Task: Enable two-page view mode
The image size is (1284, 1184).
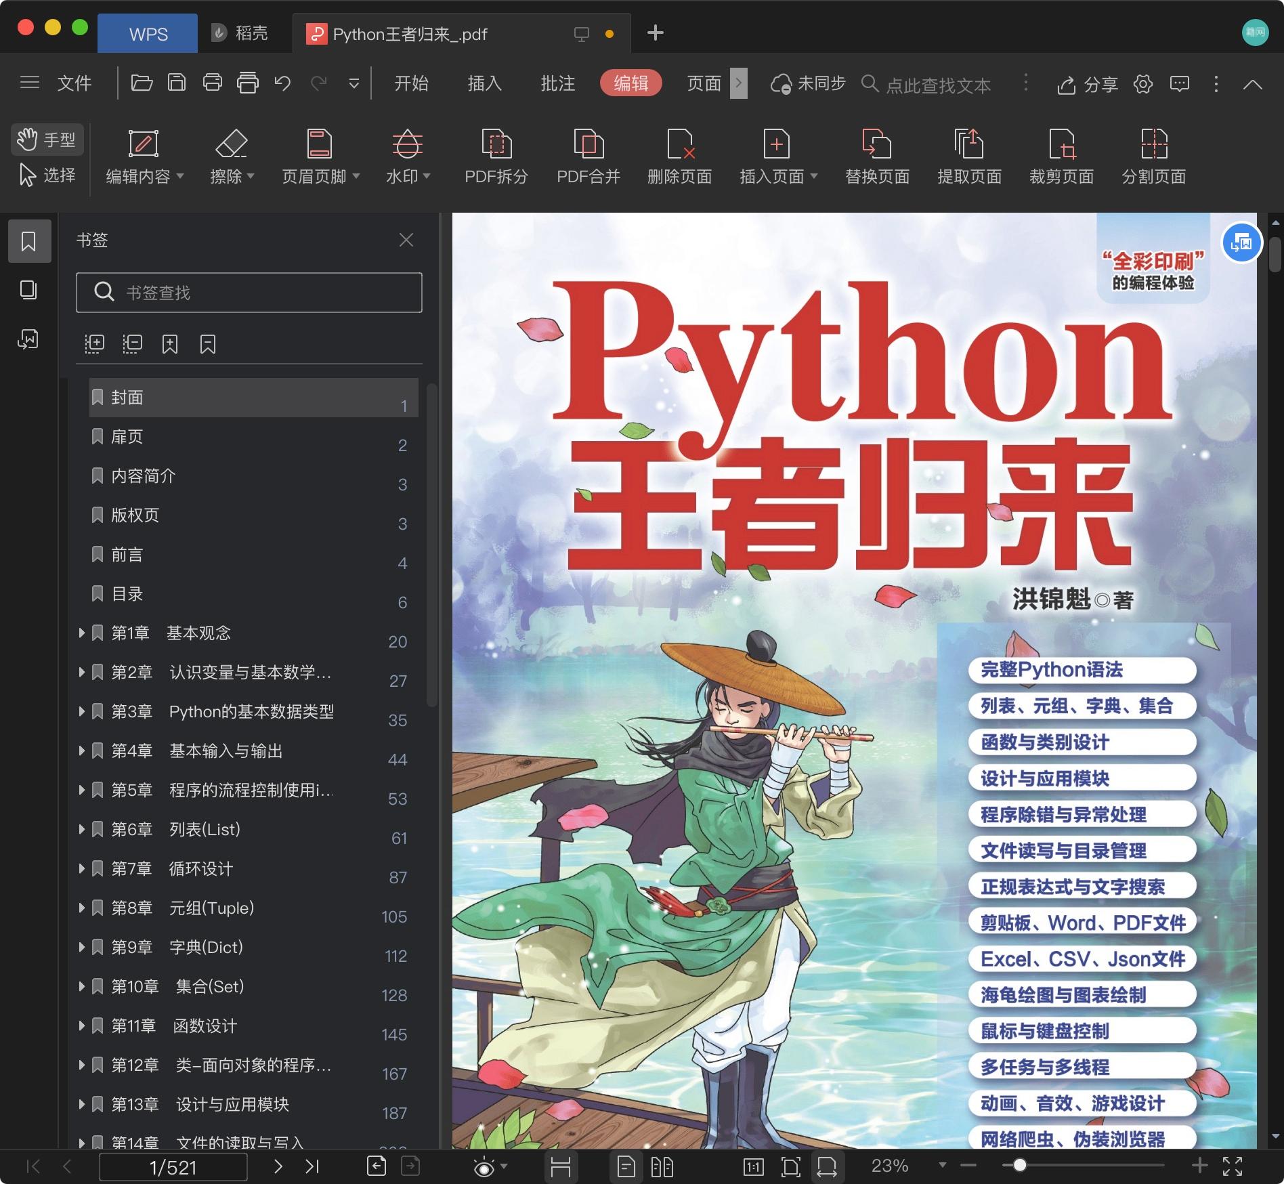Action: click(662, 1166)
